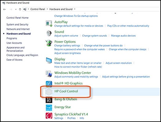
Task: Go up one level with the up arrow
Action: pos(20,10)
